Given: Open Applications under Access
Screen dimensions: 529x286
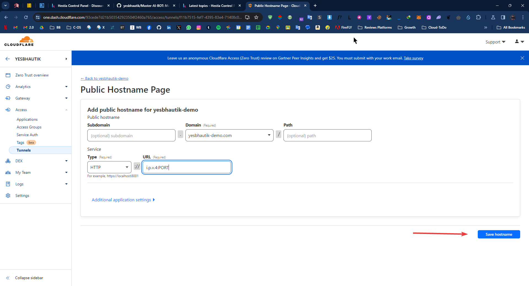Looking at the screenshot, I should pos(27,119).
